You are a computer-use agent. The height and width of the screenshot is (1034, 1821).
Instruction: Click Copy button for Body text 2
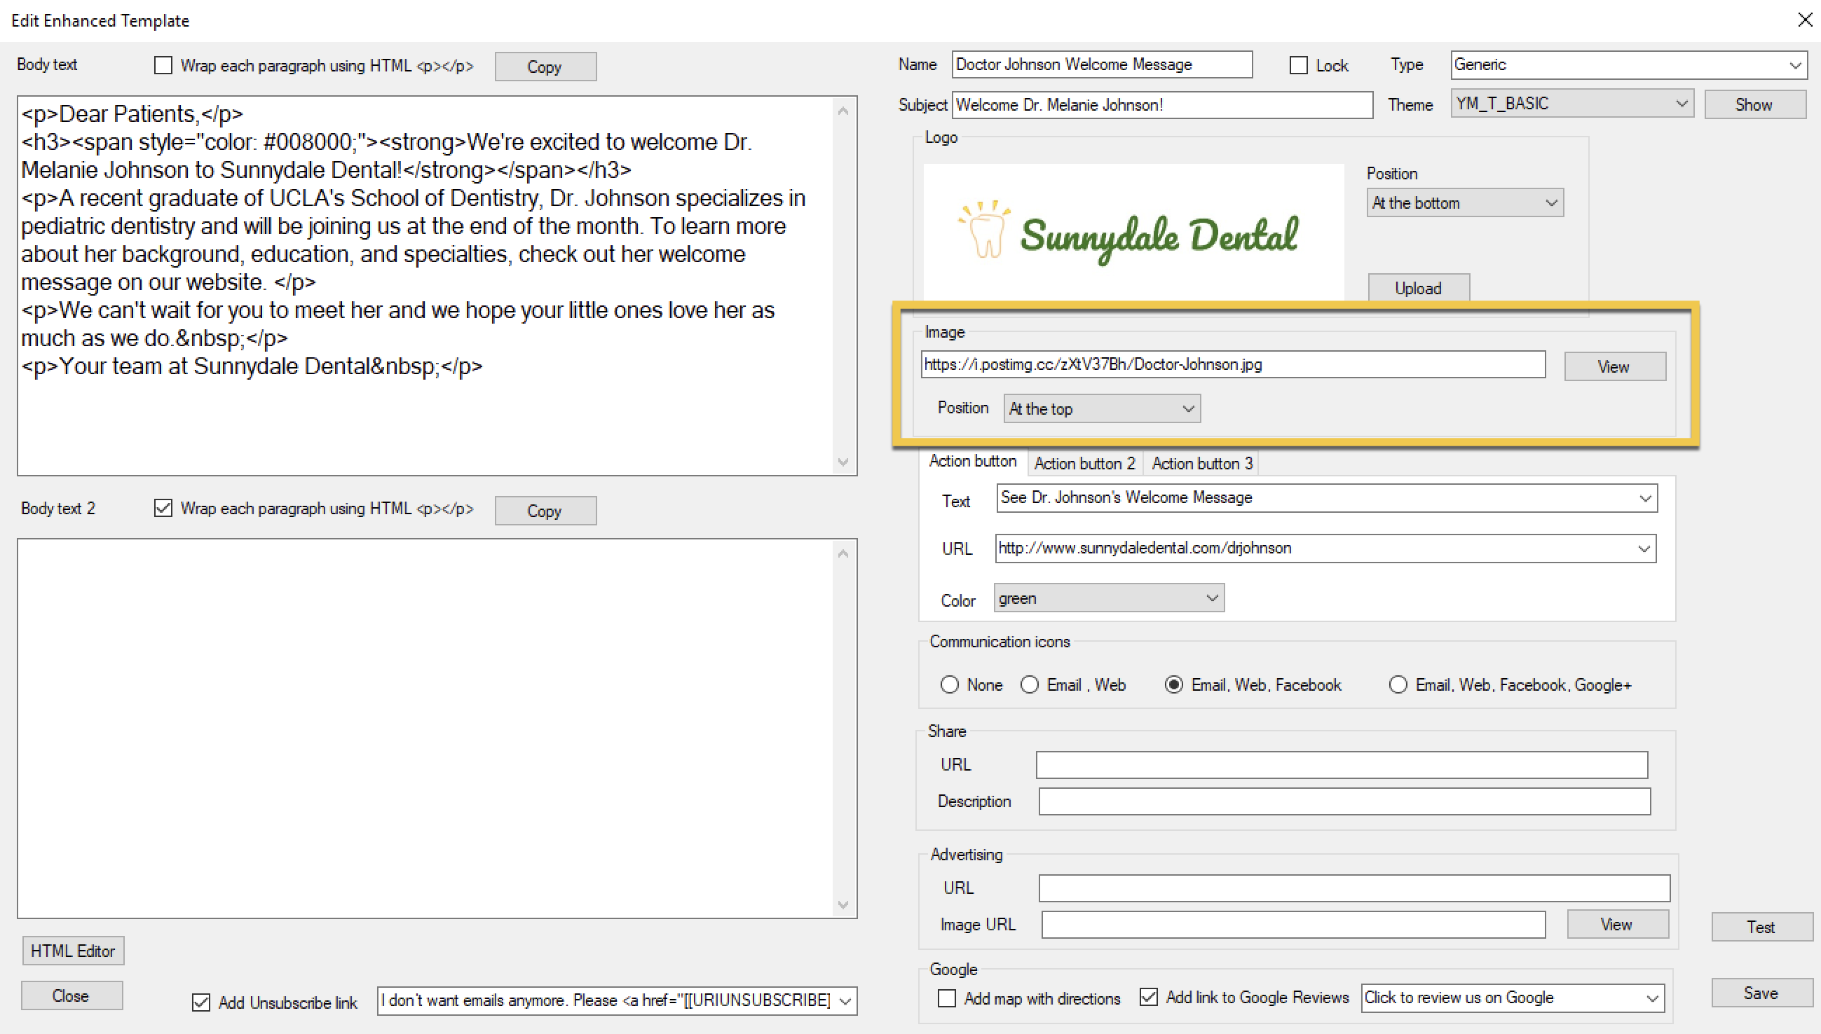[545, 511]
